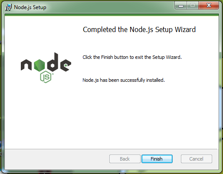Click "Node.js has been successfully installed" message
223x174 pixels.
pyautogui.click(x=124, y=80)
